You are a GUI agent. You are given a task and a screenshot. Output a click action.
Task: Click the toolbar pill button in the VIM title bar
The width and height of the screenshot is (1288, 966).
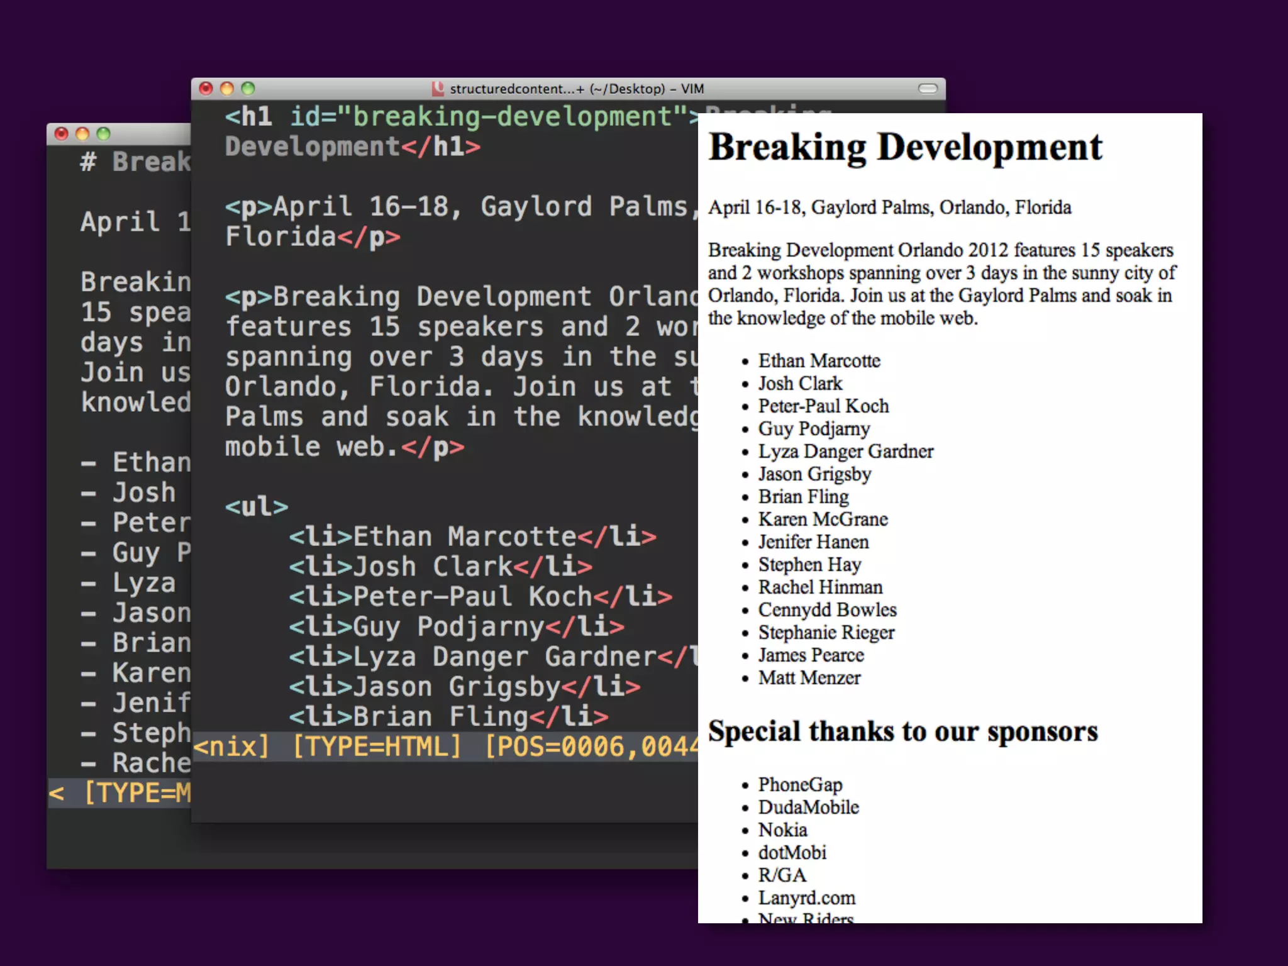click(928, 89)
